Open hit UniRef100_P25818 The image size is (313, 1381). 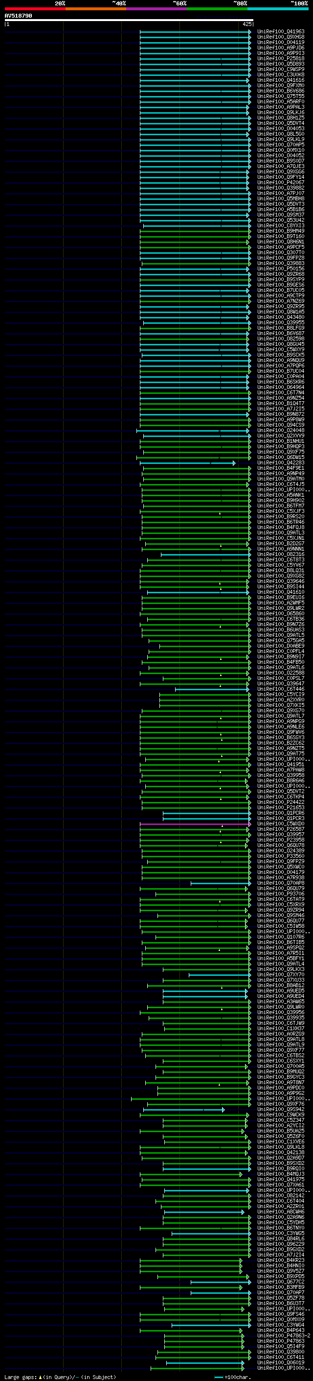[281, 58]
